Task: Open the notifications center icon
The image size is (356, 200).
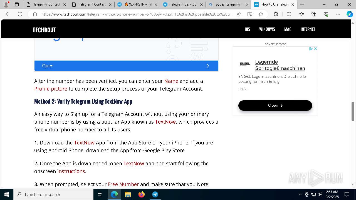Action: click(x=347, y=194)
